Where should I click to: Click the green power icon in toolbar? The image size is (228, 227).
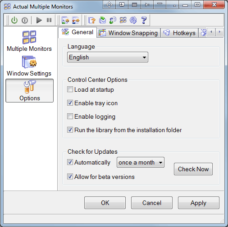pyautogui.click(x=14, y=20)
